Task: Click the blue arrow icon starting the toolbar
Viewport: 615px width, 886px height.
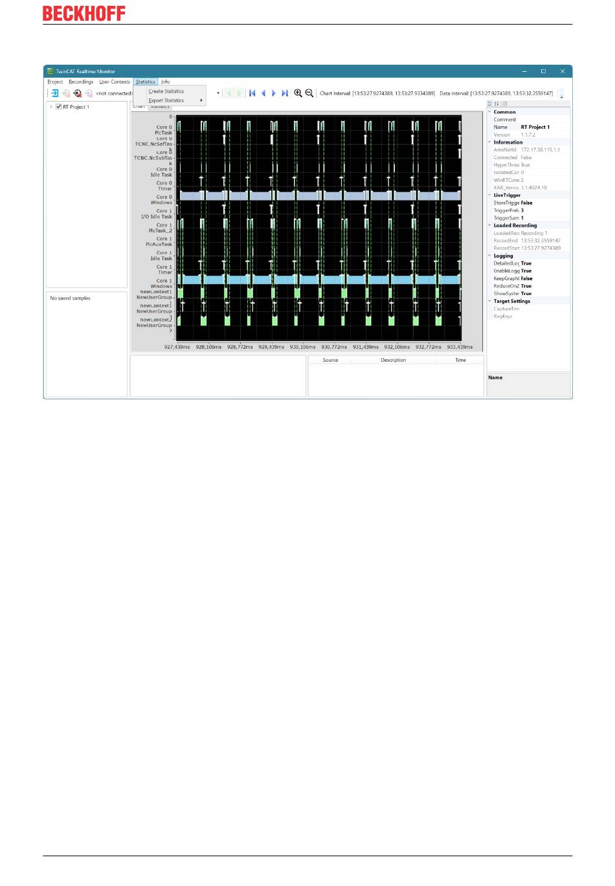Action: point(55,93)
